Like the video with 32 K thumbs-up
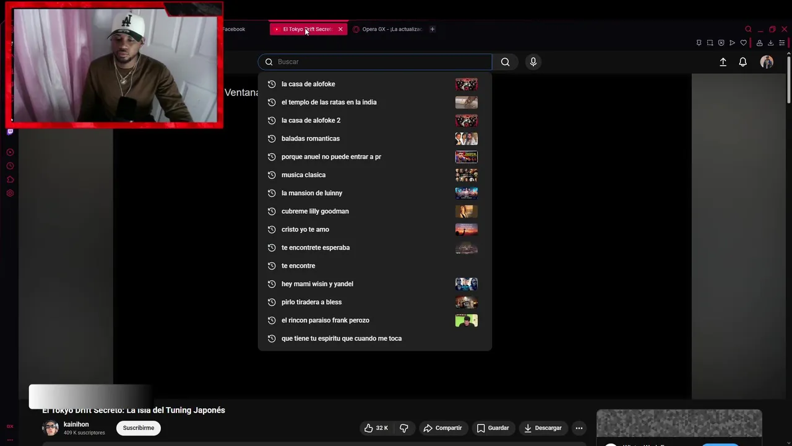 (x=376, y=428)
